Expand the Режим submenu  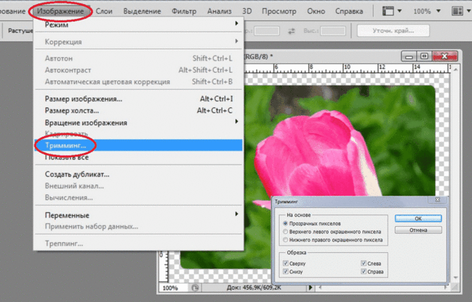coord(138,25)
